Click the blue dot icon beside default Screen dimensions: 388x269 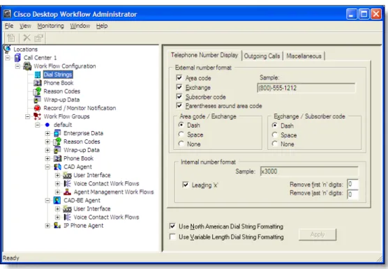47,125
